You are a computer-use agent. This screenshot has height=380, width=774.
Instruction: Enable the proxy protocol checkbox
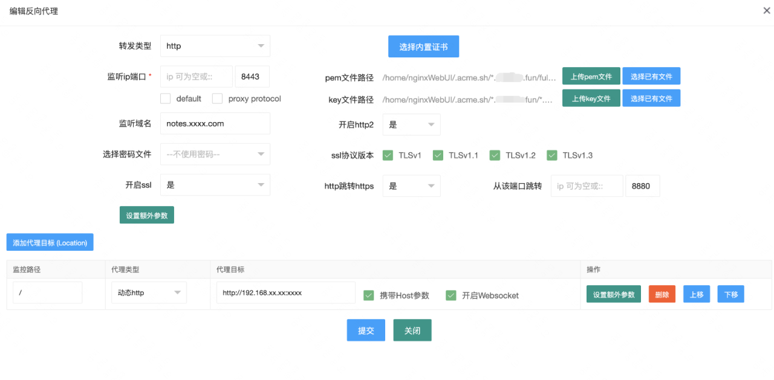coord(218,98)
